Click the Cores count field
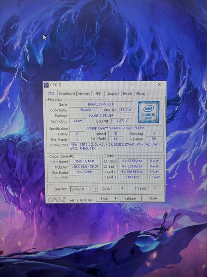The height and width of the screenshot is (277, 207). click(x=122, y=188)
